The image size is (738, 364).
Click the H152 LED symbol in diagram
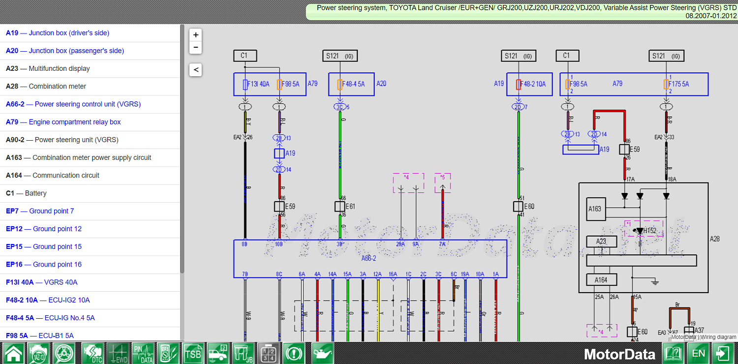(639, 231)
